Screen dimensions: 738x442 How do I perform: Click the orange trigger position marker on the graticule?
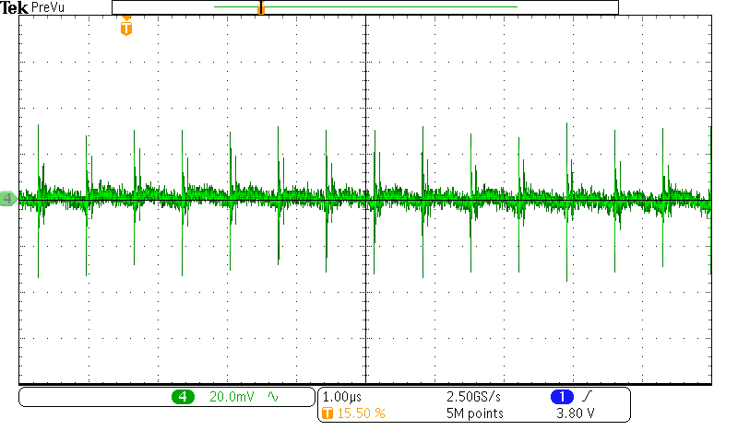click(x=126, y=29)
